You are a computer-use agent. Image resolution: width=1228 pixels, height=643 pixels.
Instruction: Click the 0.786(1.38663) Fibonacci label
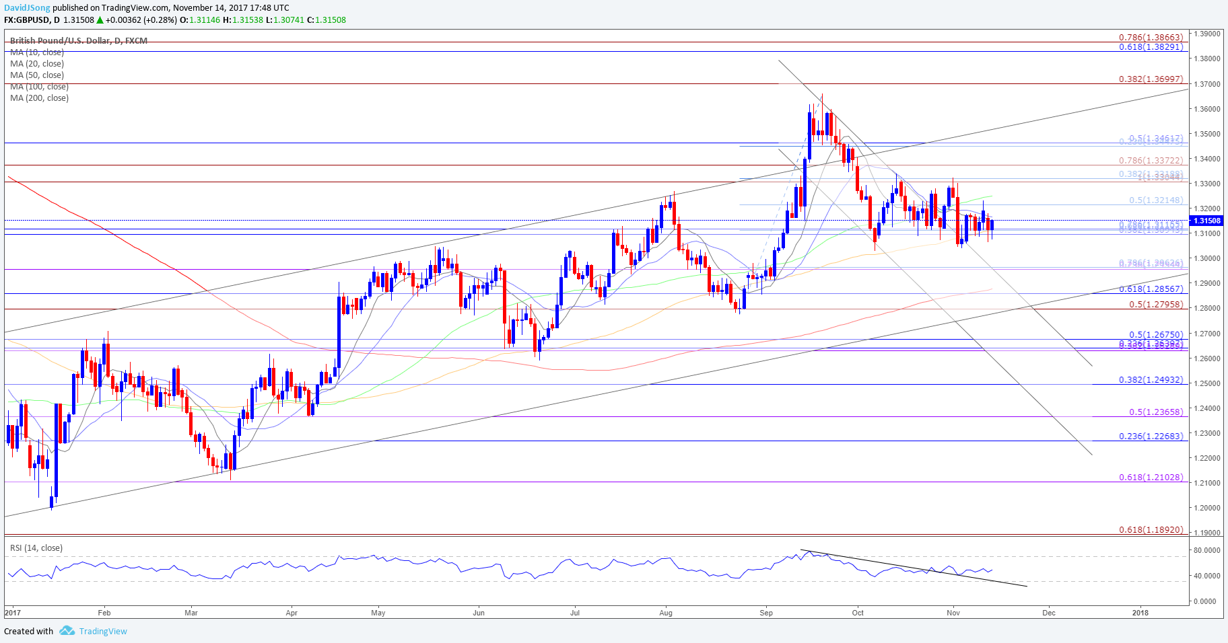click(x=1151, y=38)
